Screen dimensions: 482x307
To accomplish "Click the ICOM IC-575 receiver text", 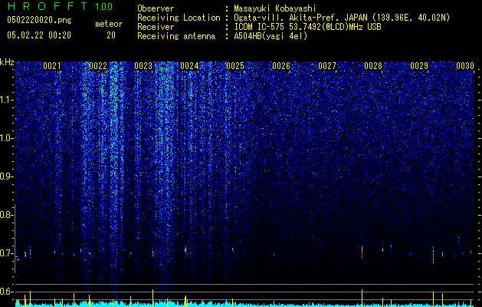I will click(x=307, y=27).
